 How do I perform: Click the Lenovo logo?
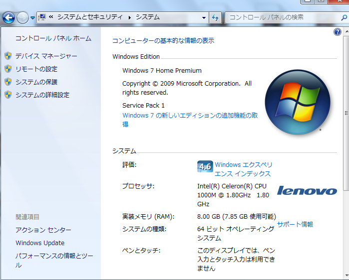pos(307,190)
